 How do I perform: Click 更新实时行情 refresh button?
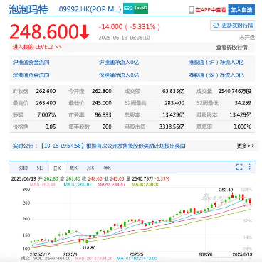(x=232, y=26)
